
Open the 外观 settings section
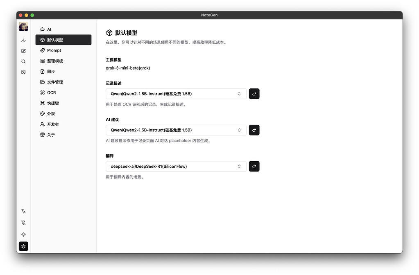(63, 113)
